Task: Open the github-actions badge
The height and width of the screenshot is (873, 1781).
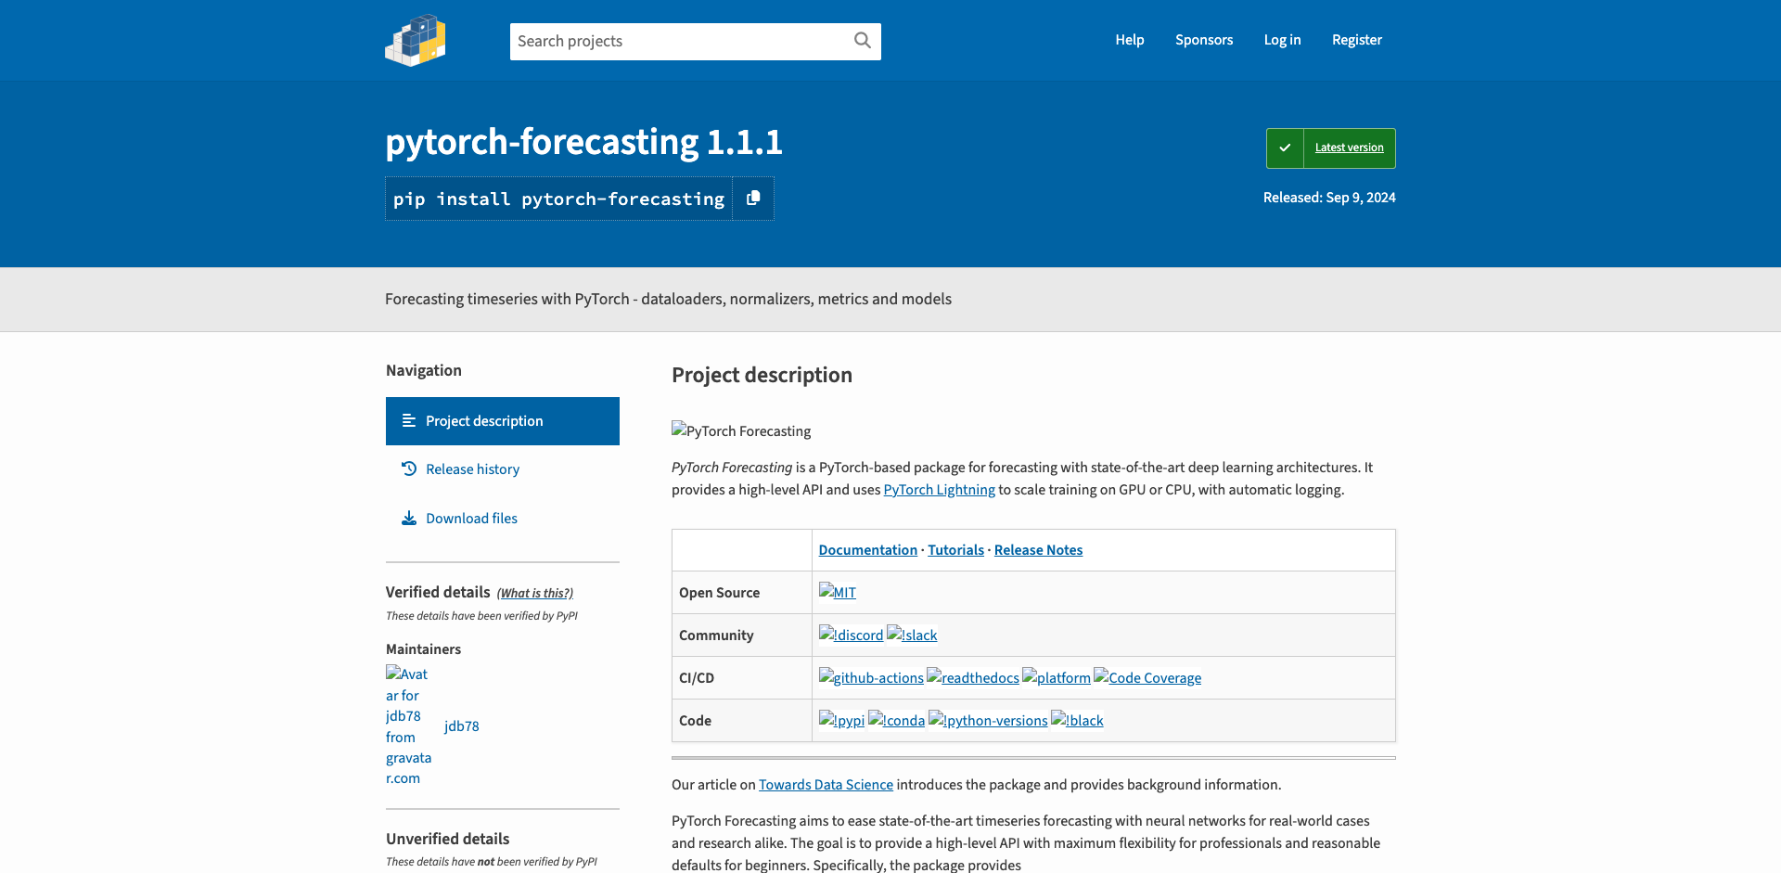Action: [x=871, y=677]
